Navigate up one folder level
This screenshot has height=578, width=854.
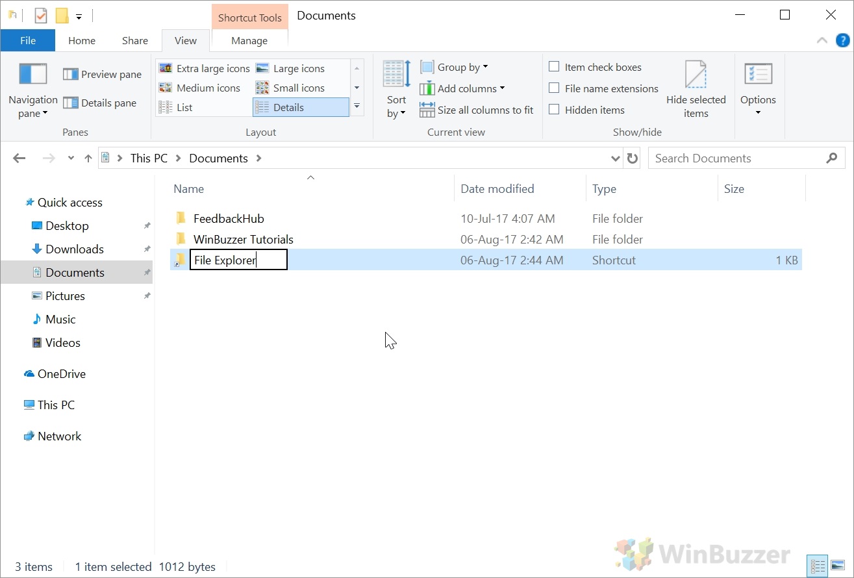(x=88, y=158)
